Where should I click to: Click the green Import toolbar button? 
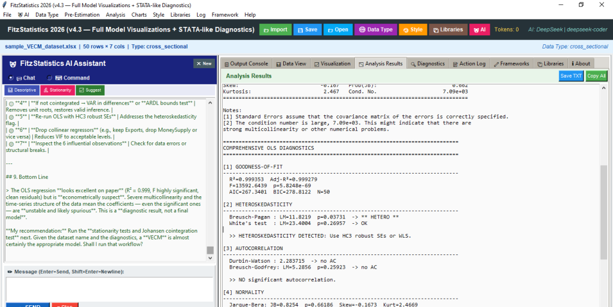click(x=275, y=30)
